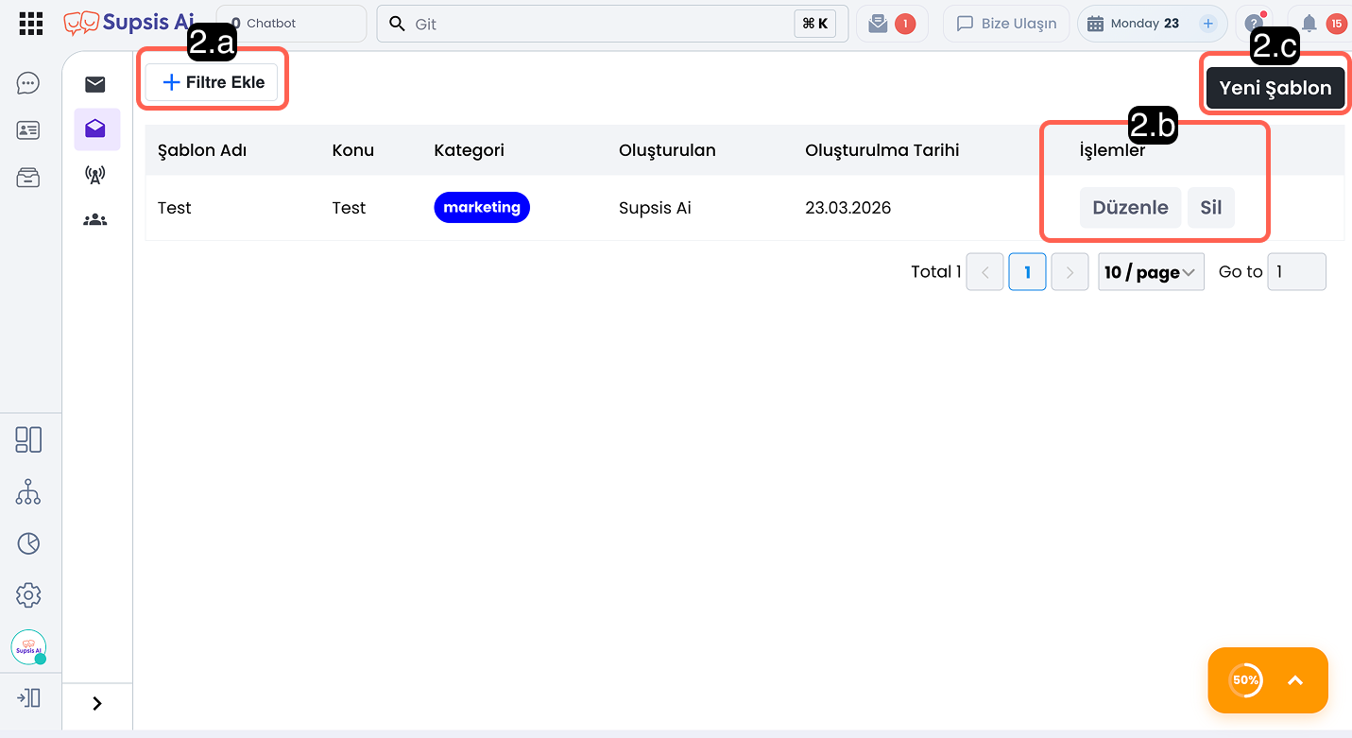Open the pie chart reports icon

pyautogui.click(x=28, y=543)
